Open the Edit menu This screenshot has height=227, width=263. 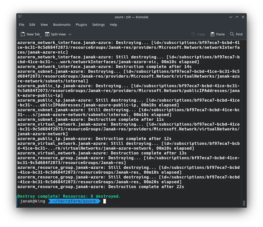coord(32,25)
